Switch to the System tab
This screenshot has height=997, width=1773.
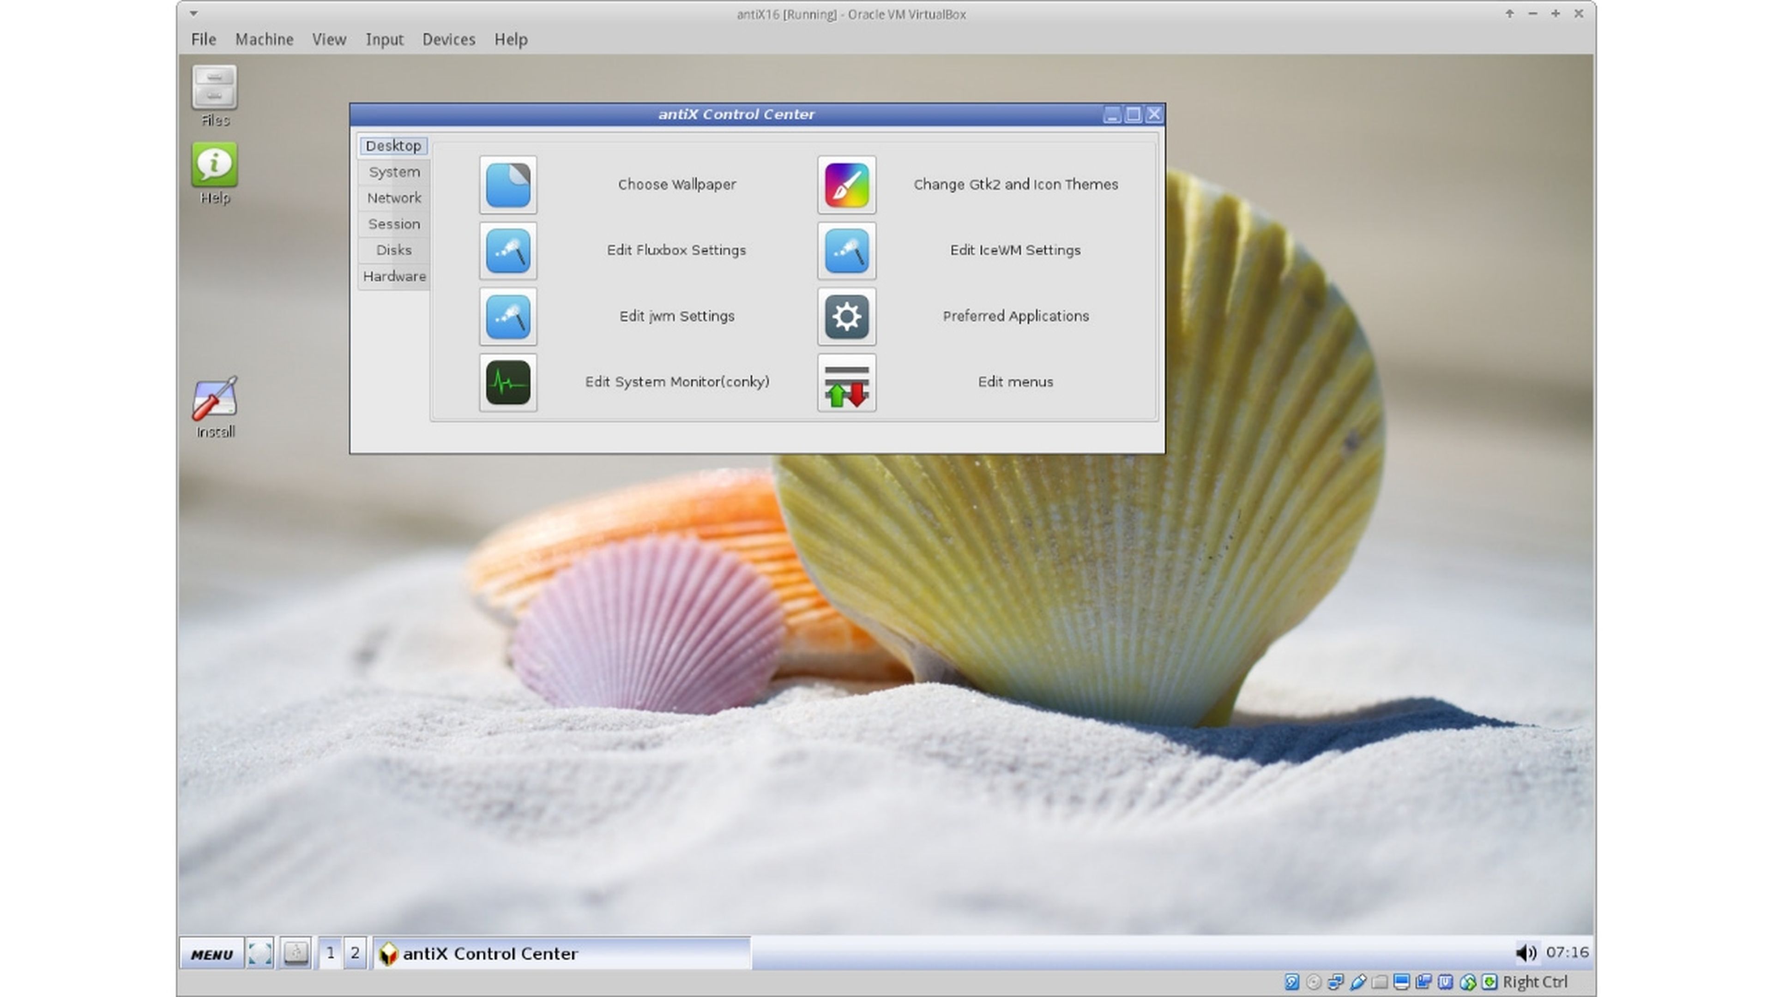click(394, 172)
